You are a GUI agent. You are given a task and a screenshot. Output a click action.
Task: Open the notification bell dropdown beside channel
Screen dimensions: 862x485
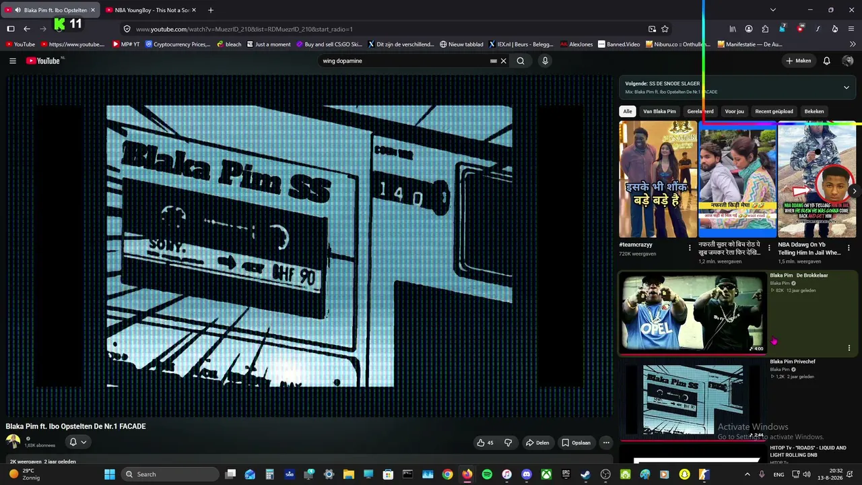point(77,442)
